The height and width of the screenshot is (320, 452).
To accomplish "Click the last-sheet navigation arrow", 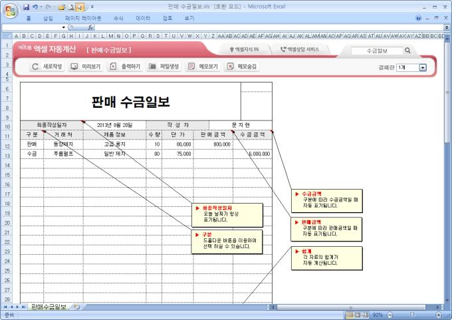I will (23, 307).
